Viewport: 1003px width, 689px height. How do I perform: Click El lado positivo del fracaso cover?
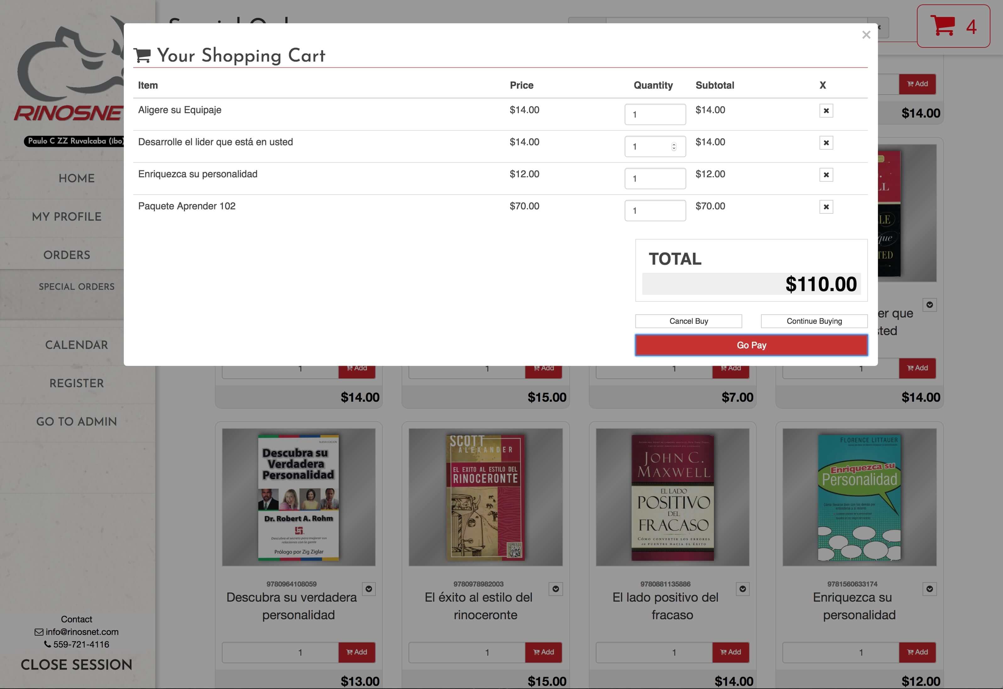(x=672, y=497)
